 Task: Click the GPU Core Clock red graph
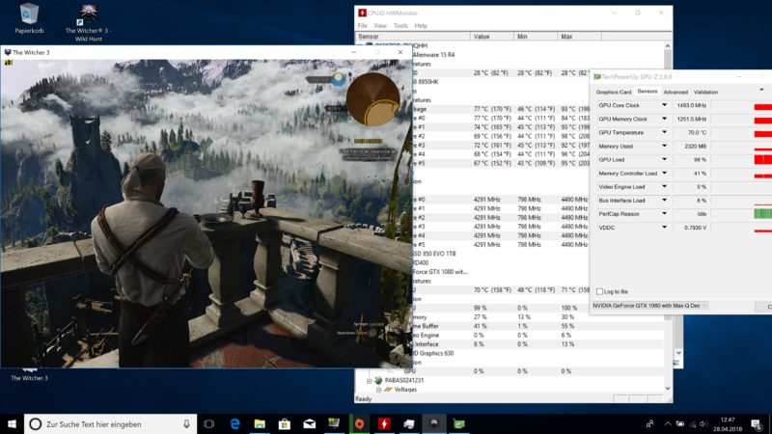(763, 105)
